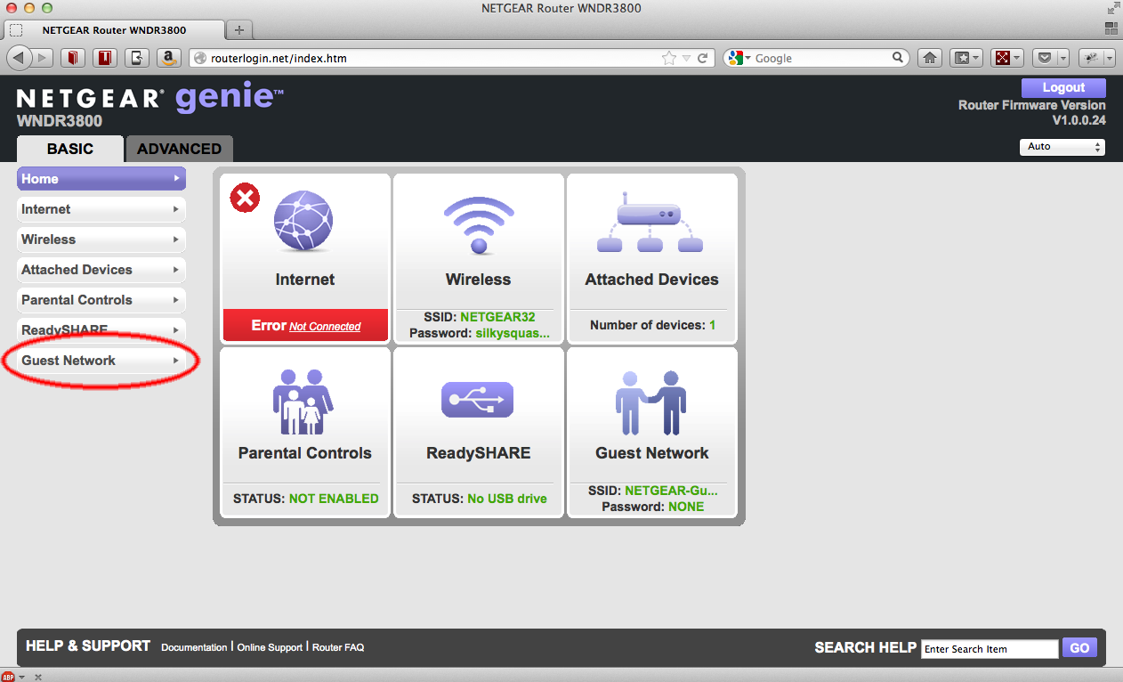Click the ReadySHARE USB icon
Viewport: 1123px width, 682px height.
[478, 400]
